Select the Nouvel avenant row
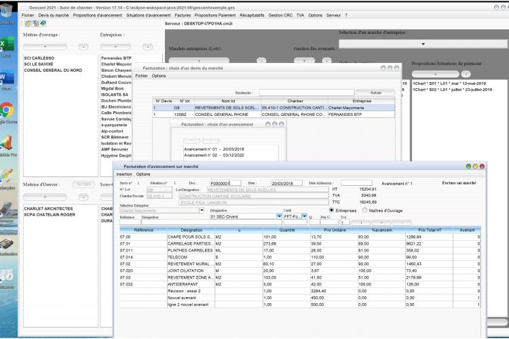This screenshot has height=339, width=509. coord(299,298)
